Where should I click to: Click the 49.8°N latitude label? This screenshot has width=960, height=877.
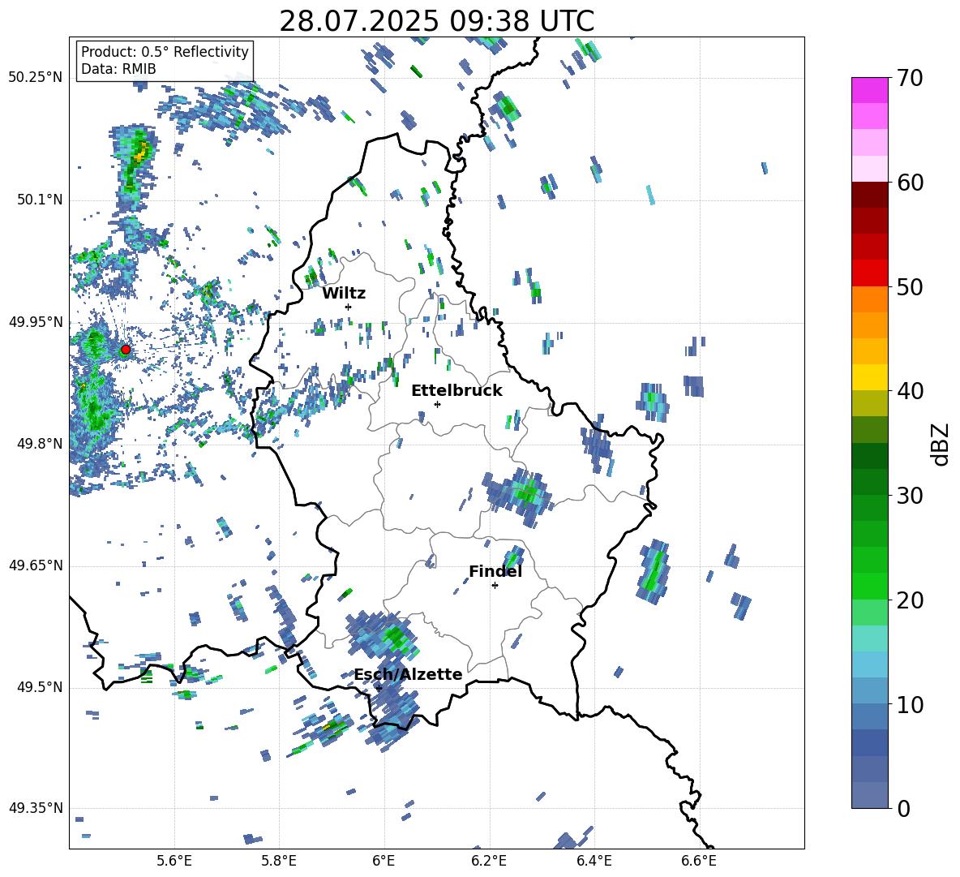pos(39,444)
